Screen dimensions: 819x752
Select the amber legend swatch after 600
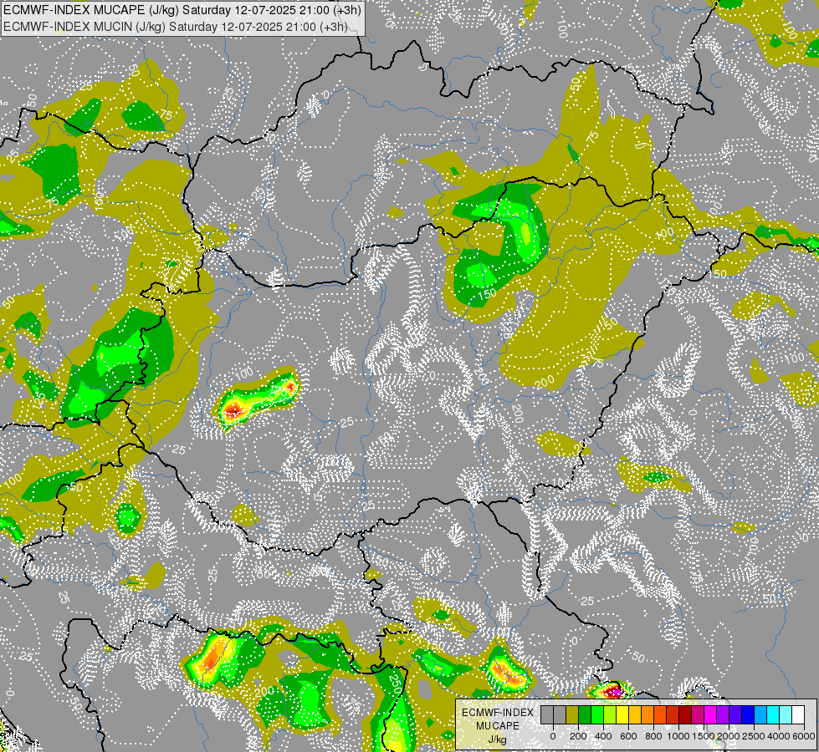click(635, 715)
